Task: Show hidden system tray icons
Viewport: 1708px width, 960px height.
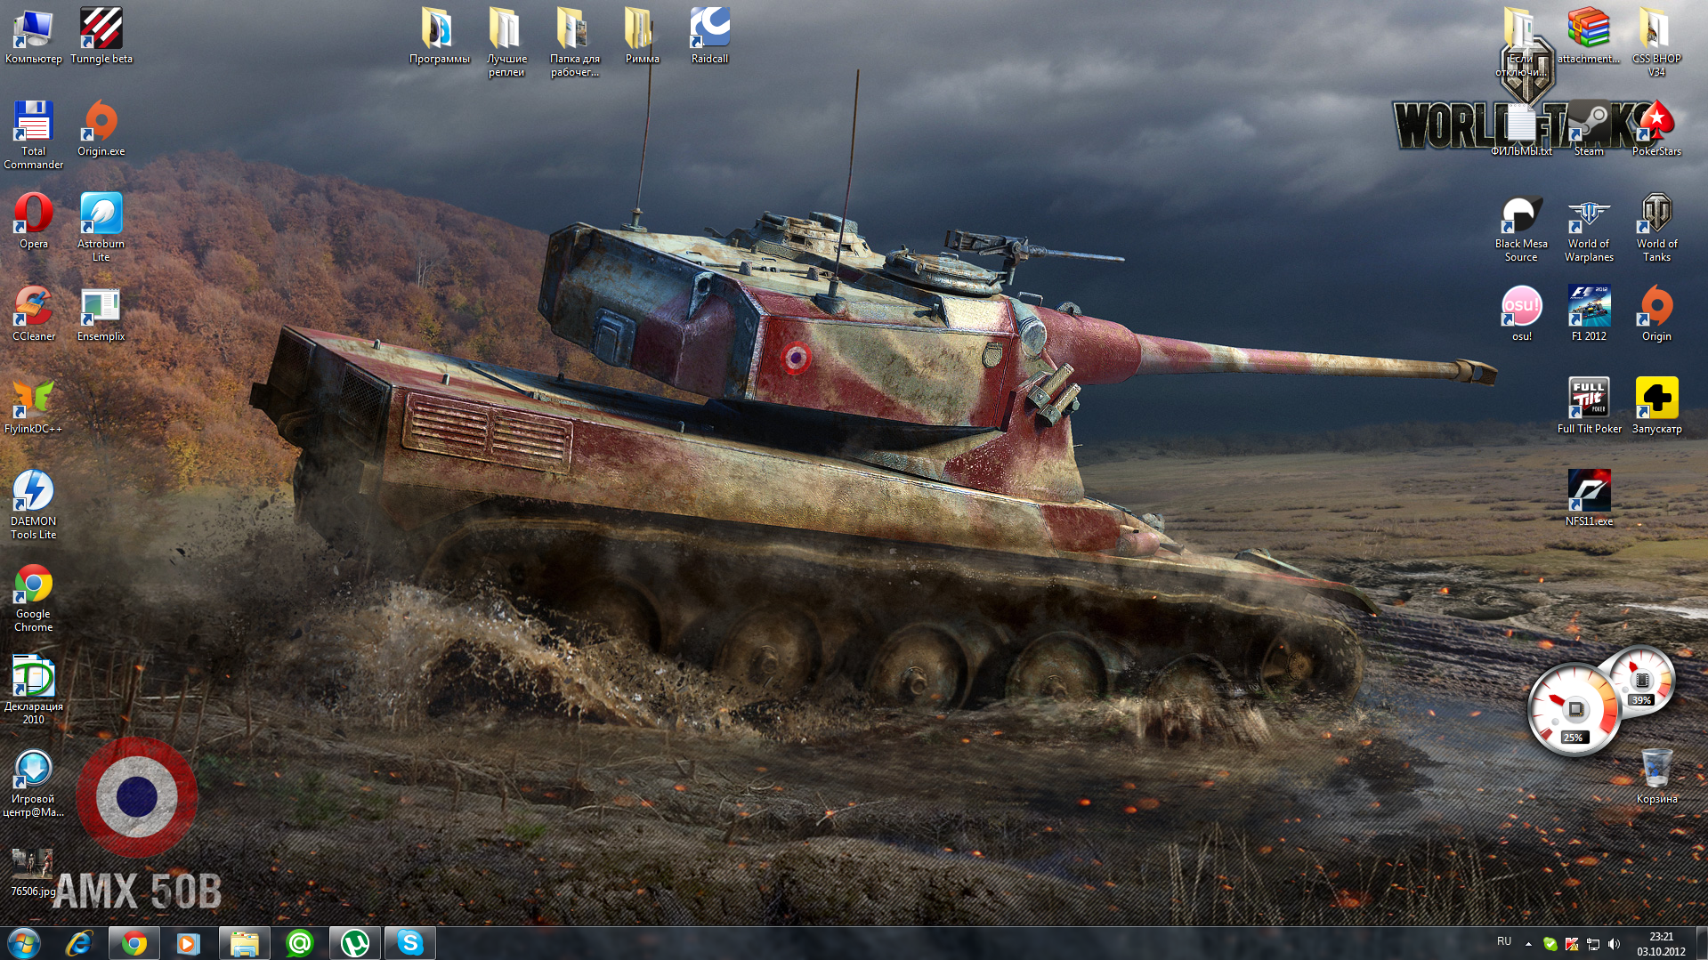Action: tap(1528, 944)
